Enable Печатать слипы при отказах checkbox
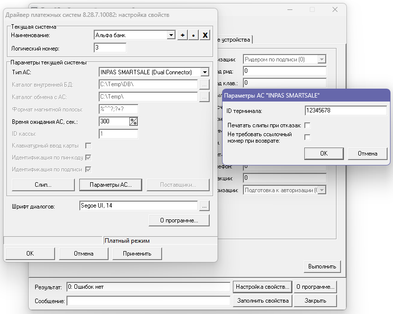The height and width of the screenshot is (314, 393). [307, 125]
